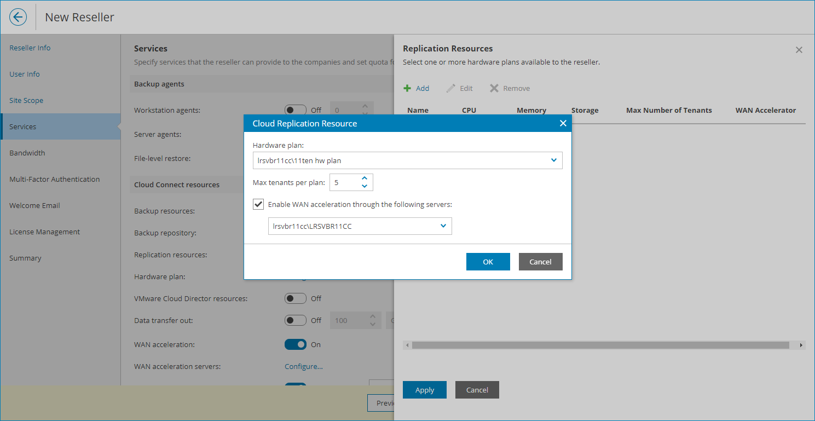Select Services step in sidebar
Viewport: 815px width, 421px height.
[60, 126]
